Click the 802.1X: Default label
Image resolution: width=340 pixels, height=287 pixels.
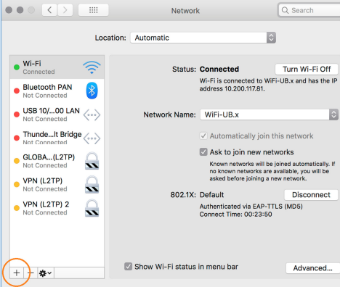point(197,195)
